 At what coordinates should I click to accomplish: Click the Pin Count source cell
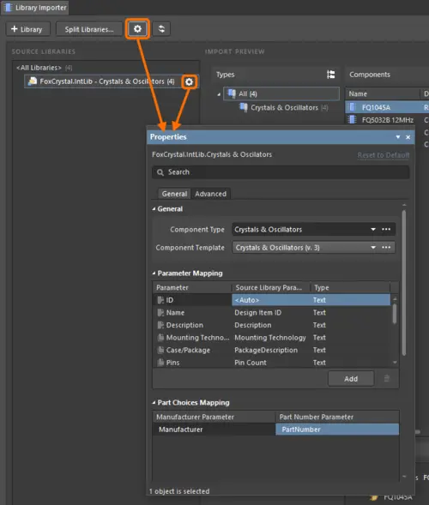271,363
